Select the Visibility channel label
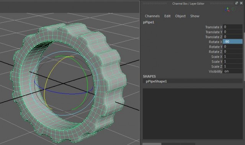Image resolution: width=245 pixels, height=145 pixels. click(x=215, y=71)
